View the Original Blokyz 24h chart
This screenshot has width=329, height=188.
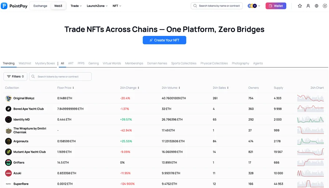310,98
